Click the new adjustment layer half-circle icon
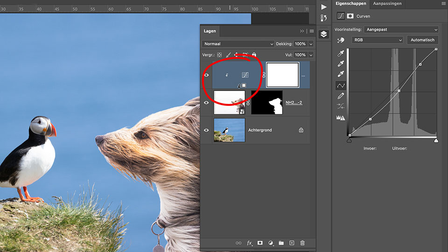Image resolution: width=448 pixels, height=252 pixels. (x=271, y=243)
